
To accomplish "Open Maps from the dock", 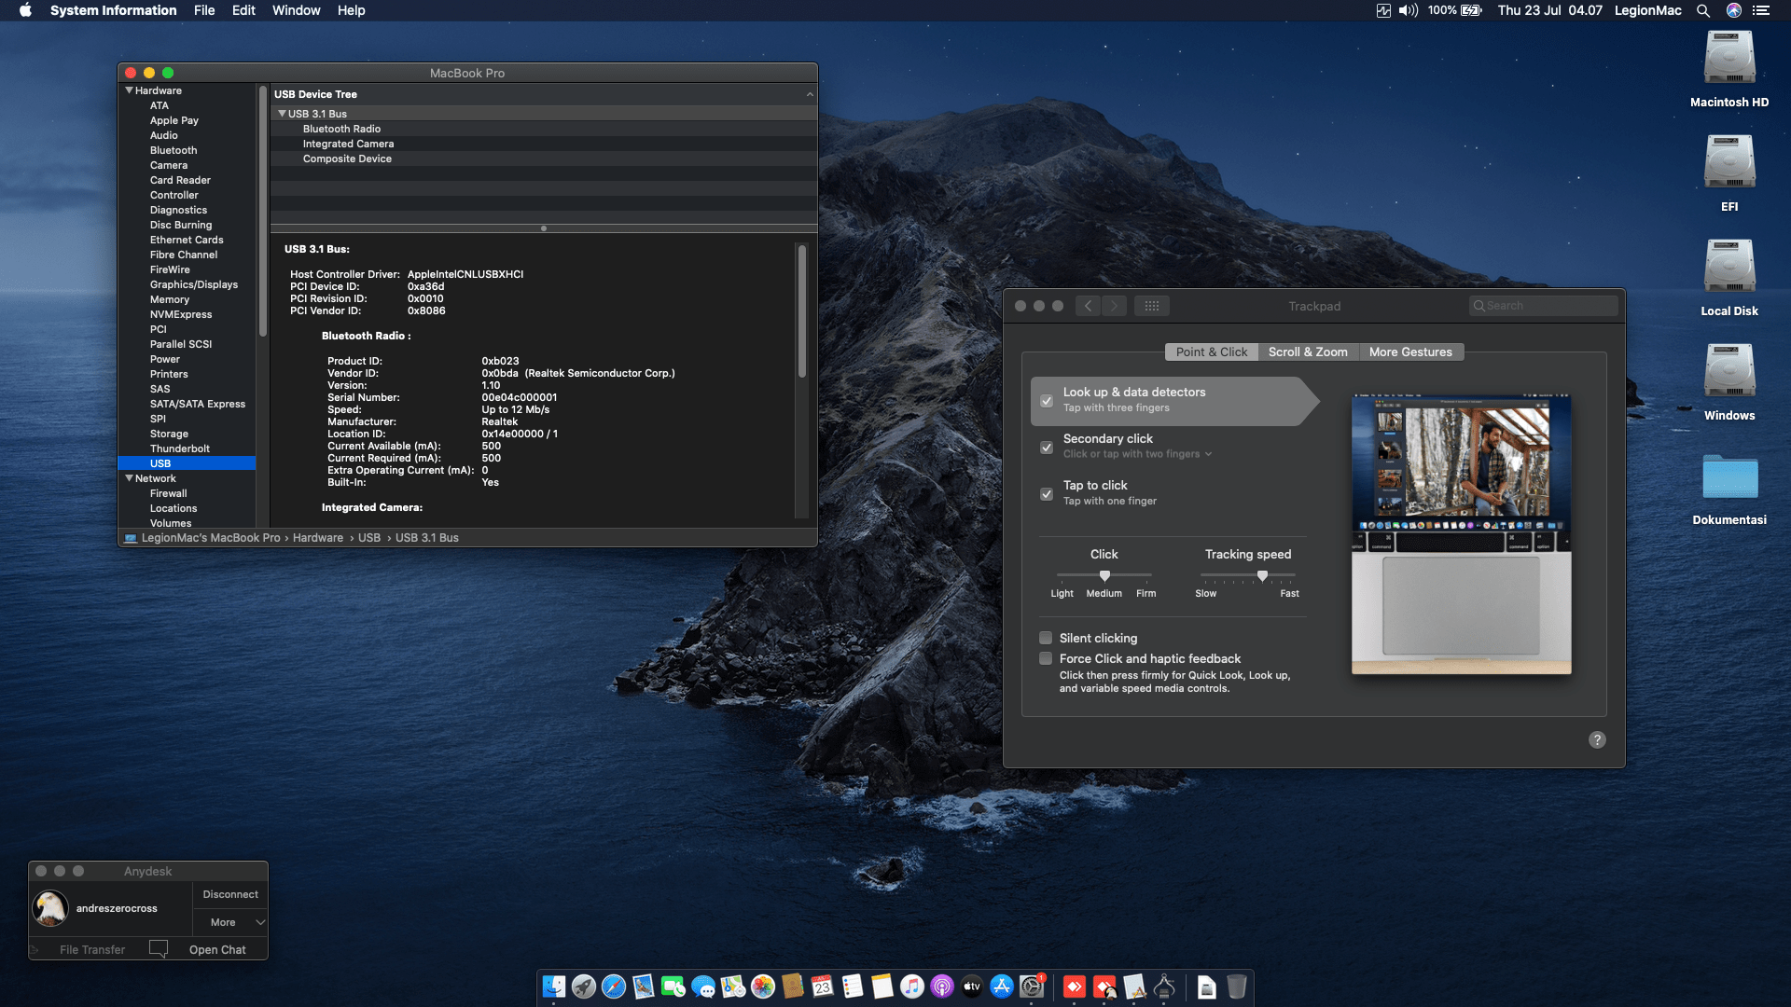I will tap(733, 986).
